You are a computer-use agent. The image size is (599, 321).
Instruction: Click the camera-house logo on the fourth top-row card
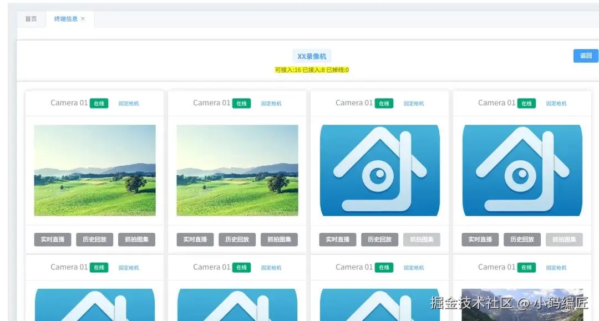click(522, 170)
